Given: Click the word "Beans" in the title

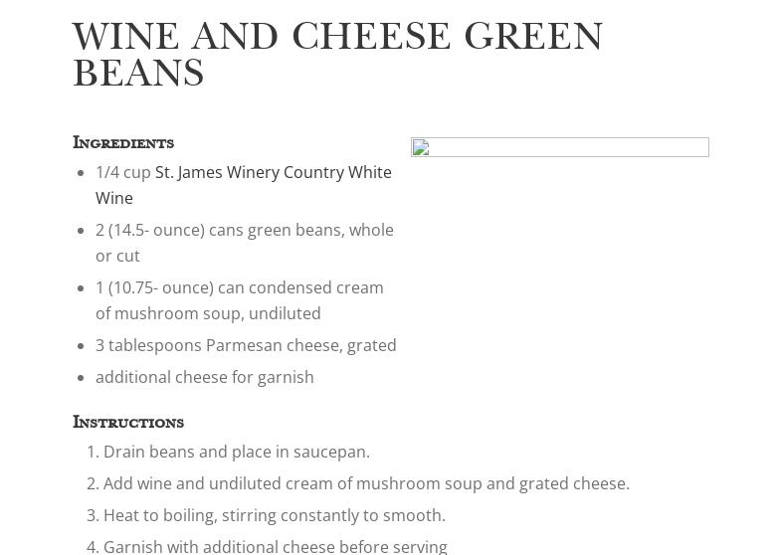Looking at the screenshot, I should pos(138,74).
